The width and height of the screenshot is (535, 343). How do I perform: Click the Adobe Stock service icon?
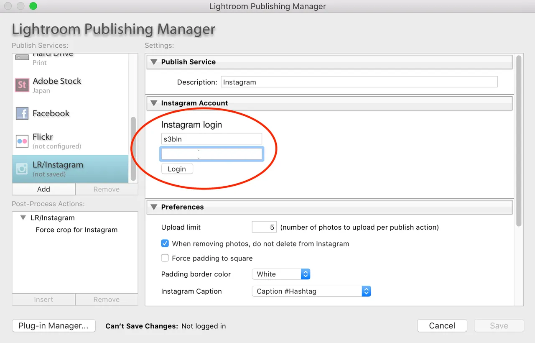click(x=22, y=85)
